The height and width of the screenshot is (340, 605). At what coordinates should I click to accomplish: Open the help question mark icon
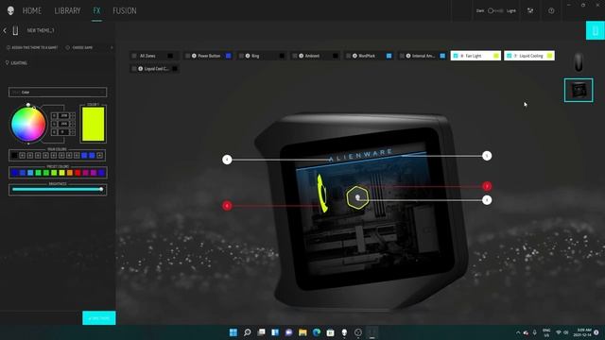click(x=551, y=10)
